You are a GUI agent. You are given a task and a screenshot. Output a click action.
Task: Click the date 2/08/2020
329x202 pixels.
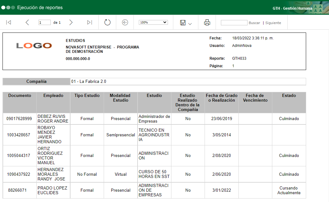[x=222, y=156]
